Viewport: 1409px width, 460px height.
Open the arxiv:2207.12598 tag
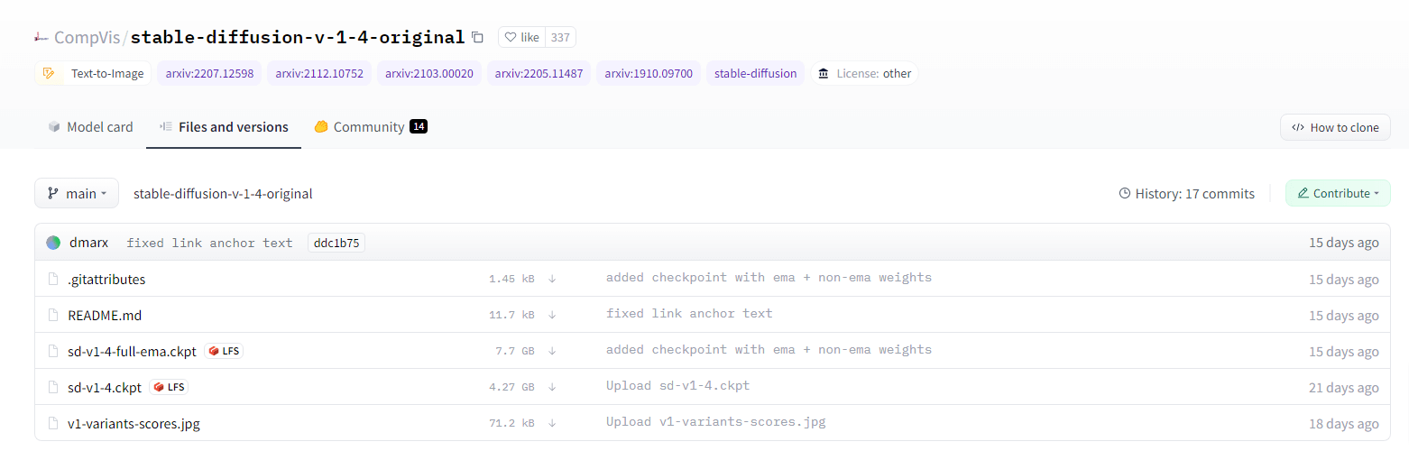click(x=209, y=74)
